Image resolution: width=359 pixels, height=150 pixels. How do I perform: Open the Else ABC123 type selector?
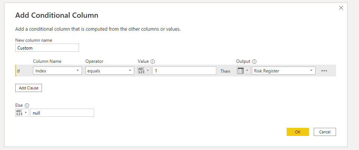coord(22,113)
